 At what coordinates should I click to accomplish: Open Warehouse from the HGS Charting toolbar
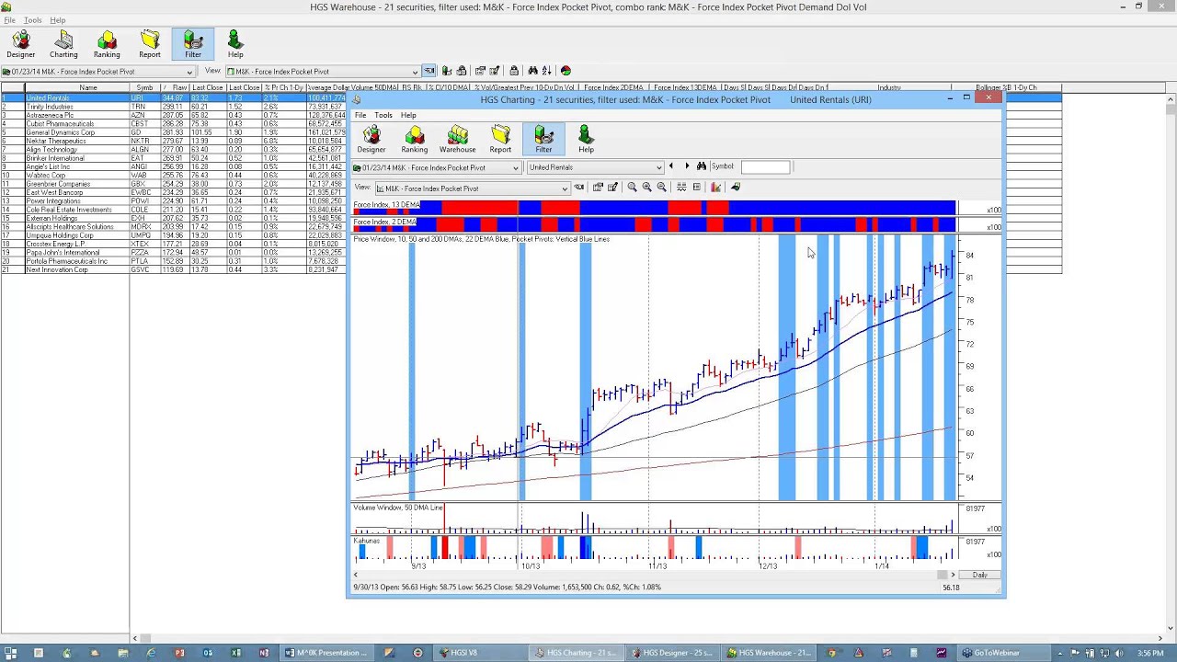coord(457,139)
